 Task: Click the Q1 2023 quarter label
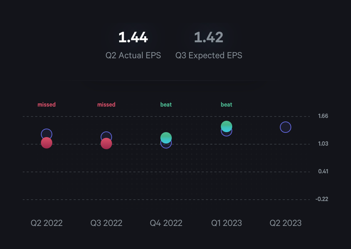pyautogui.click(x=227, y=223)
